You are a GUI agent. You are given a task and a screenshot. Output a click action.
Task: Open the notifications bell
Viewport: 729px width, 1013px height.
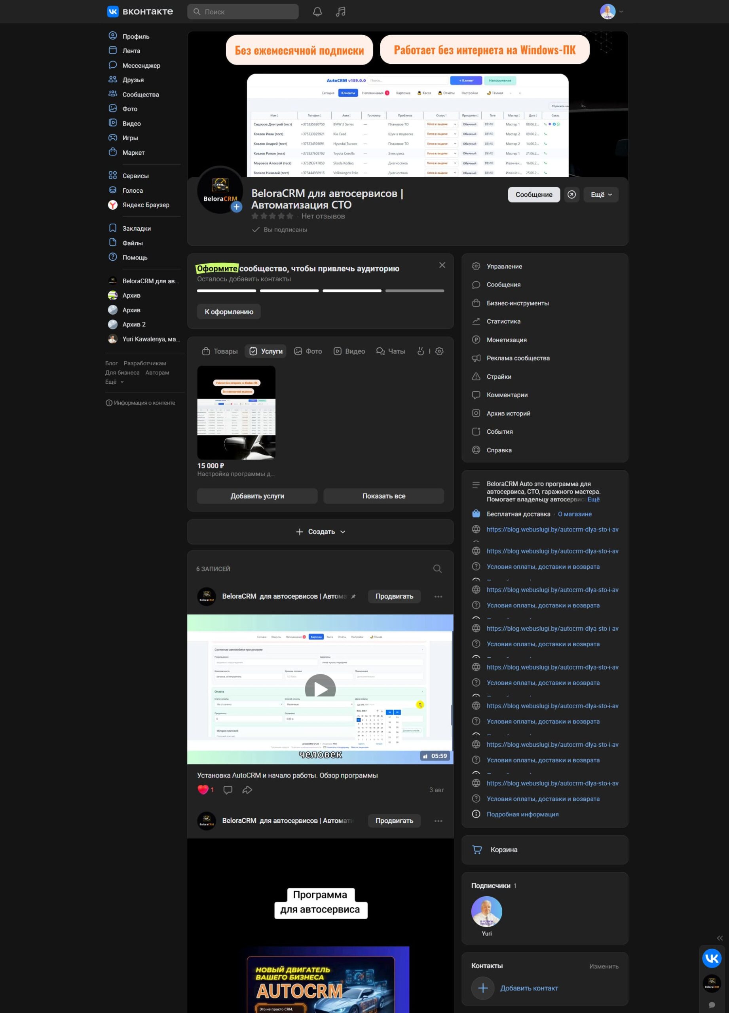[x=317, y=11]
